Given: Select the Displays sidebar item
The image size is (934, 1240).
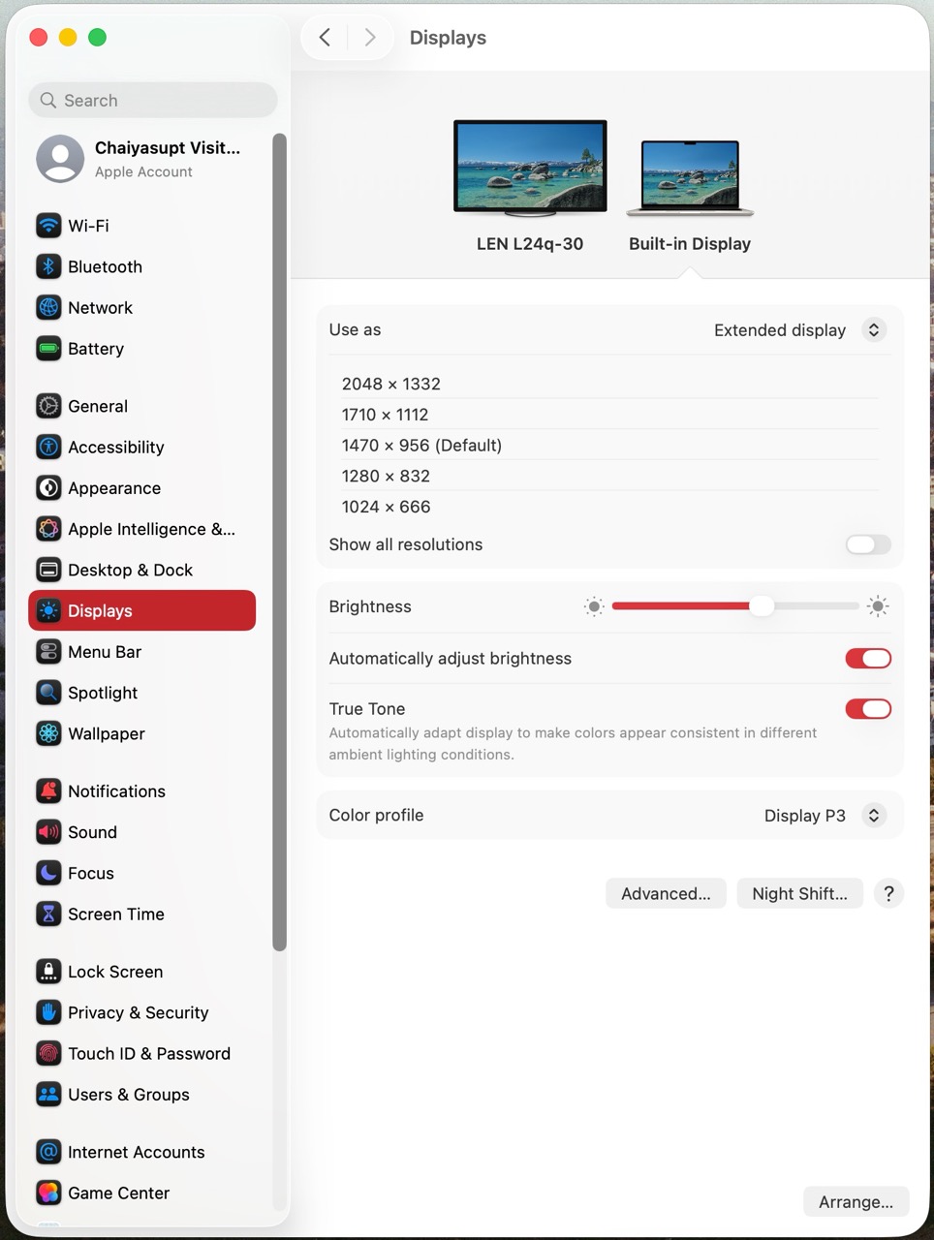Looking at the screenshot, I should tap(142, 610).
